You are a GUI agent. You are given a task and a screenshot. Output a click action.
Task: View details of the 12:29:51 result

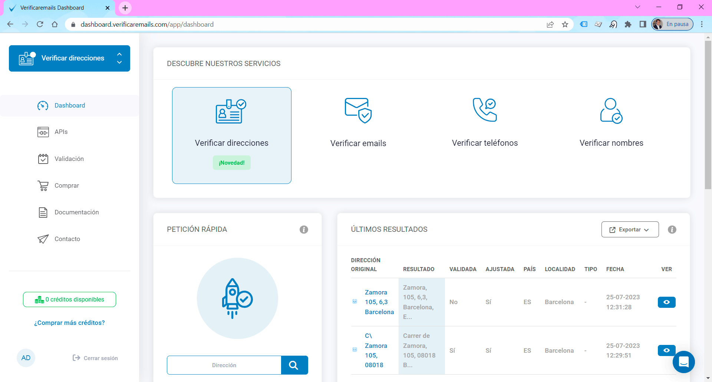point(666,350)
